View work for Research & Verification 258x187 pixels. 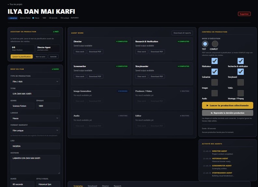click(x=142, y=52)
